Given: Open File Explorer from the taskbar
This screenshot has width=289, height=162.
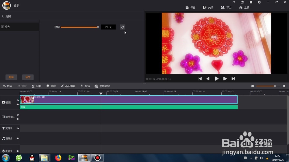Looking at the screenshot, I should (44, 158).
